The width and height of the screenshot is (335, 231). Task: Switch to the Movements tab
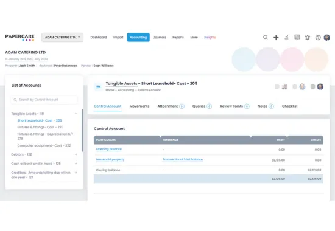tap(139, 106)
